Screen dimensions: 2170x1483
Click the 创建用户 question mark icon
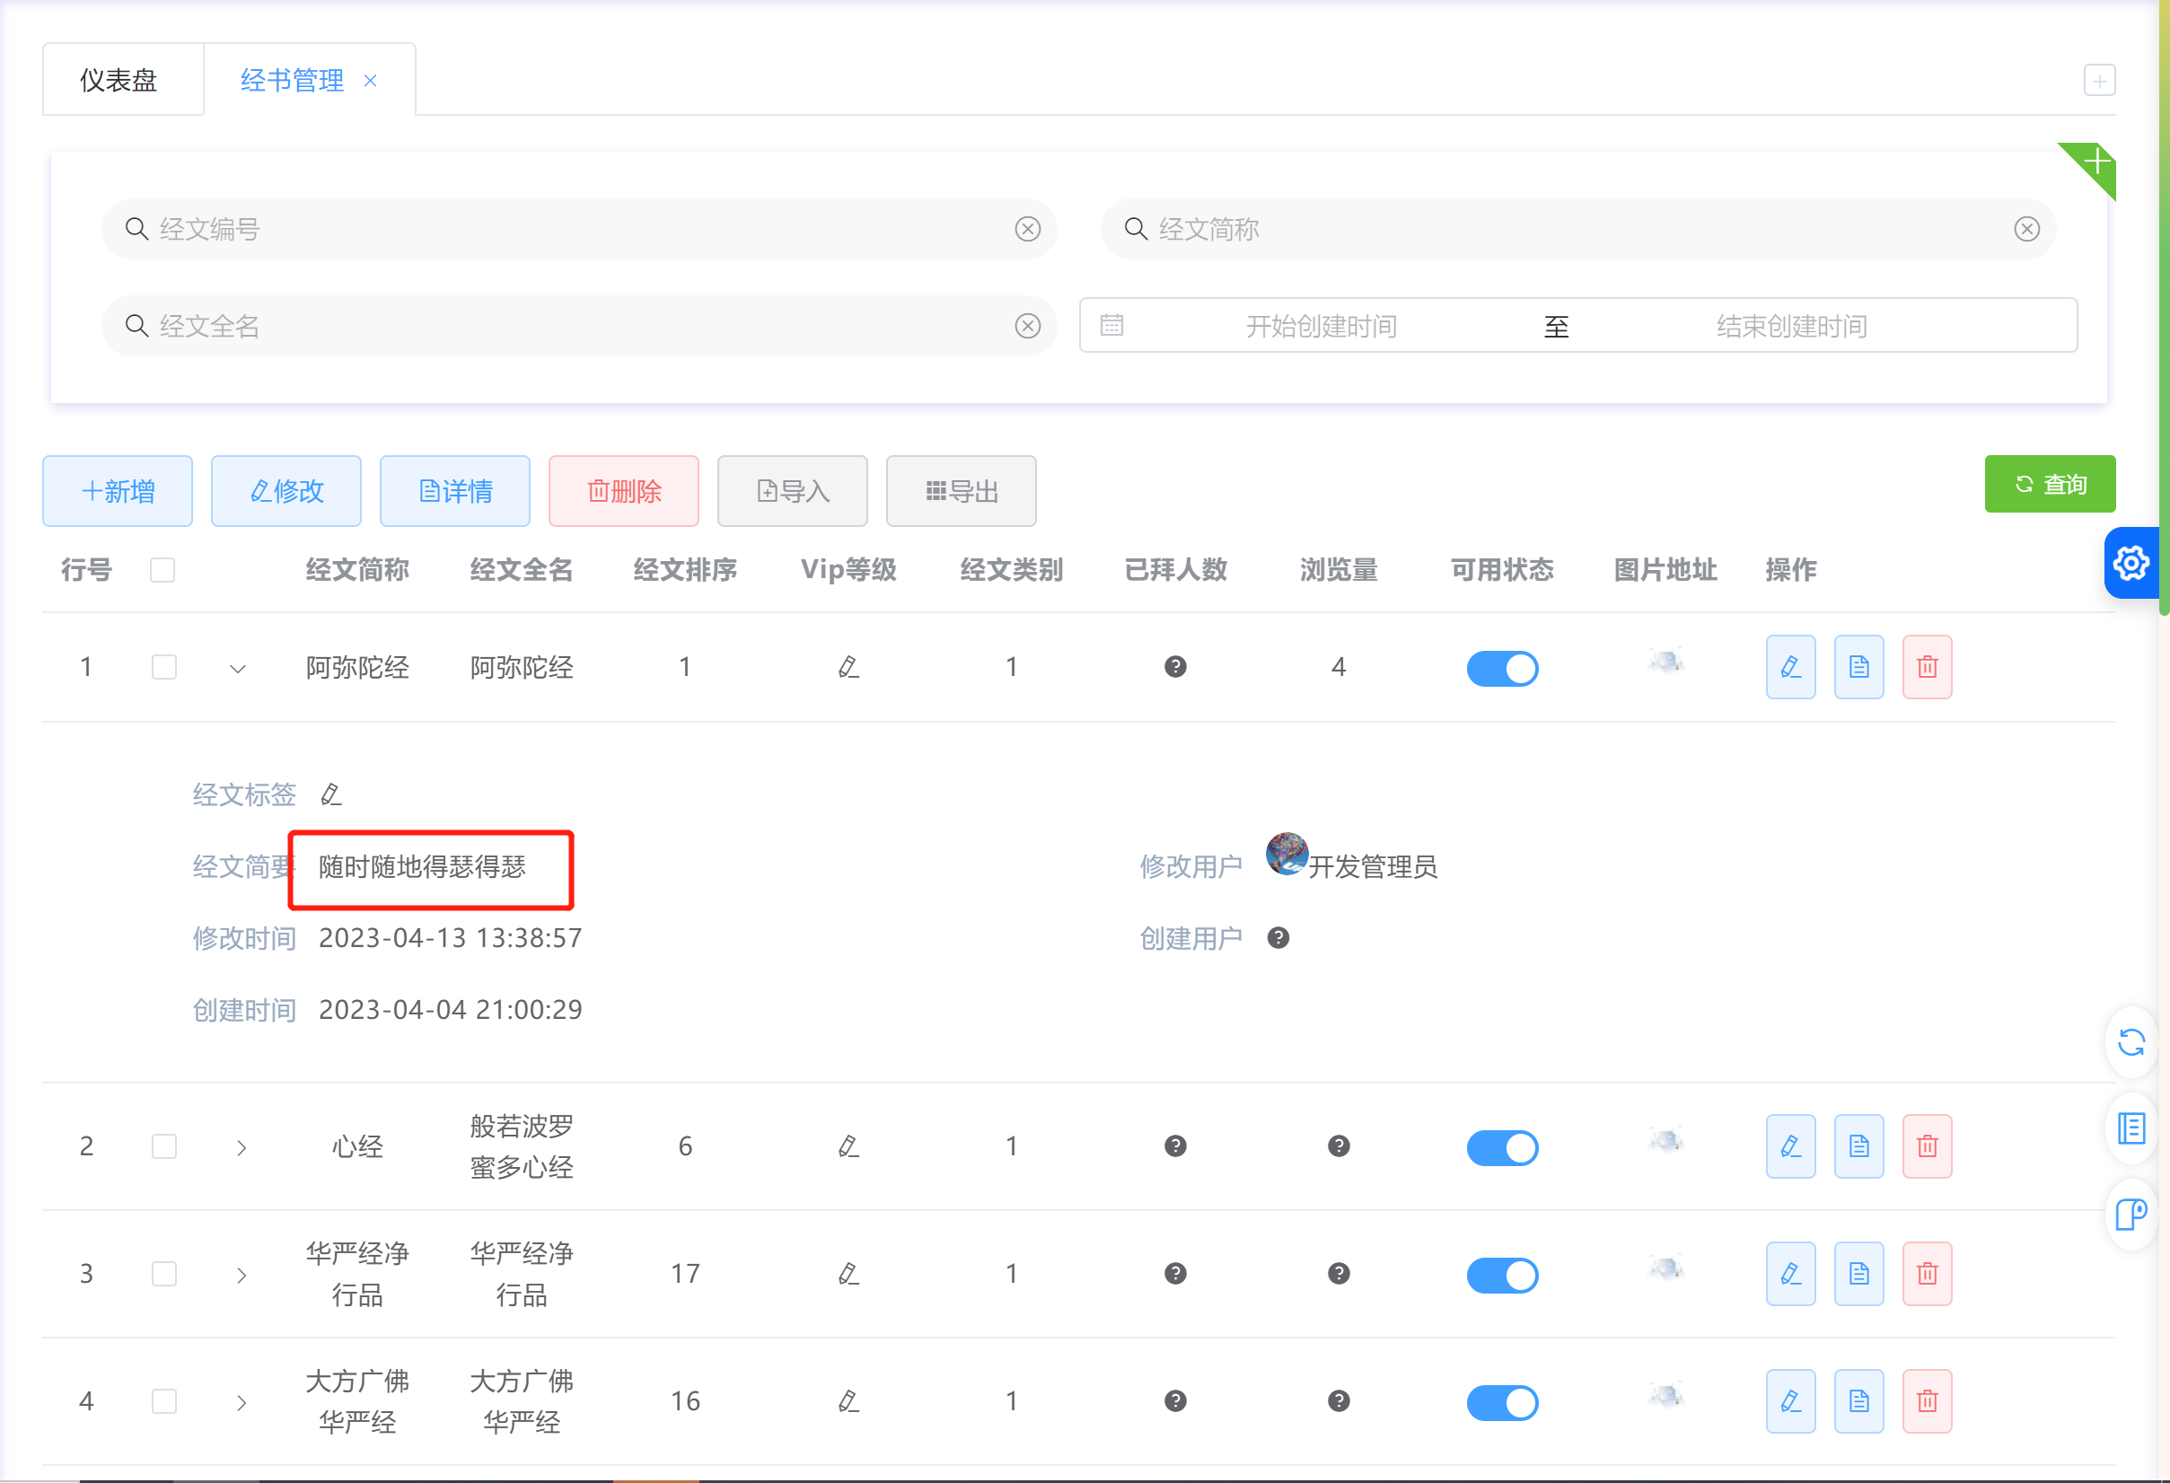(x=1278, y=937)
